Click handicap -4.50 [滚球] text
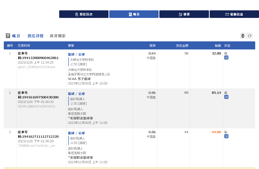Screen dimensions: 259x169 pos(78,143)
